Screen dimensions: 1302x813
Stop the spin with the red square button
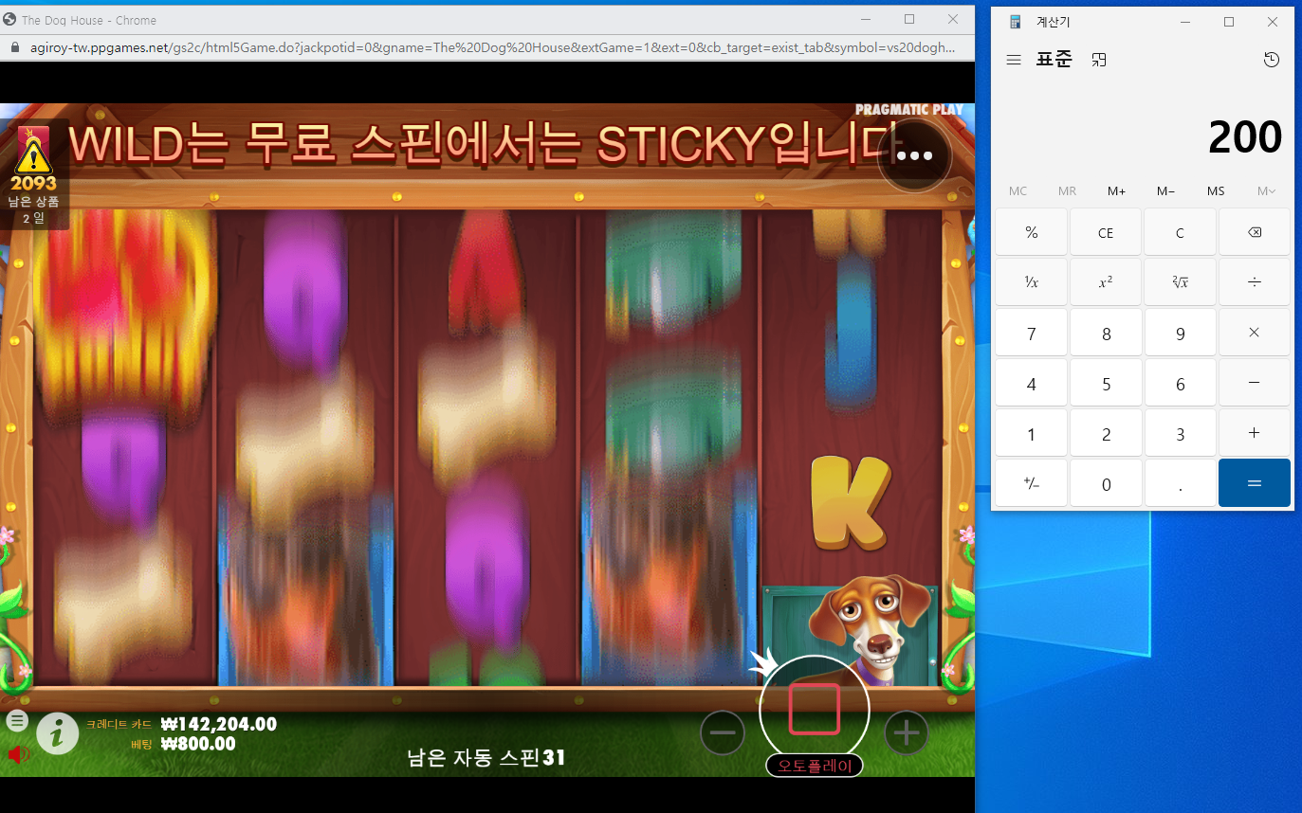[x=814, y=710]
